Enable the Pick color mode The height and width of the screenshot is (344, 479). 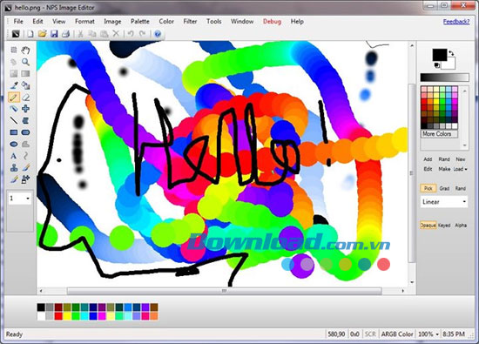(x=428, y=188)
